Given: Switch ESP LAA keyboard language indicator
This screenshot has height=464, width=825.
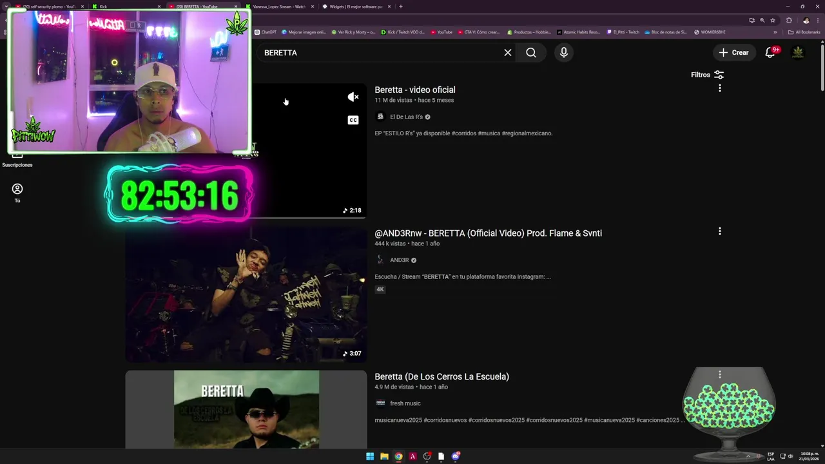Looking at the screenshot, I should 771,456.
